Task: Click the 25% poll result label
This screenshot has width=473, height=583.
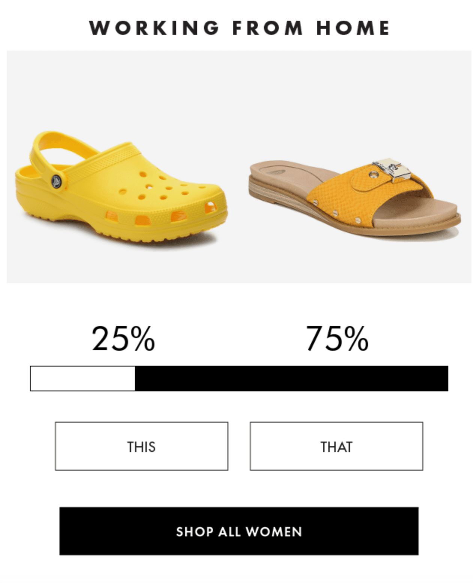Action: point(123,338)
